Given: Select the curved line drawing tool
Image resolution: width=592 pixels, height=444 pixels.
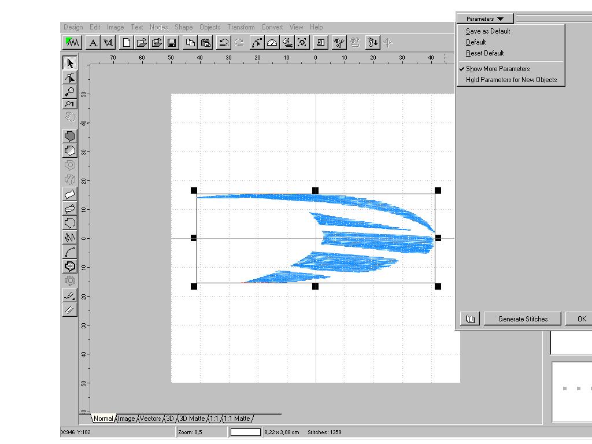Looking at the screenshot, I should (70, 251).
